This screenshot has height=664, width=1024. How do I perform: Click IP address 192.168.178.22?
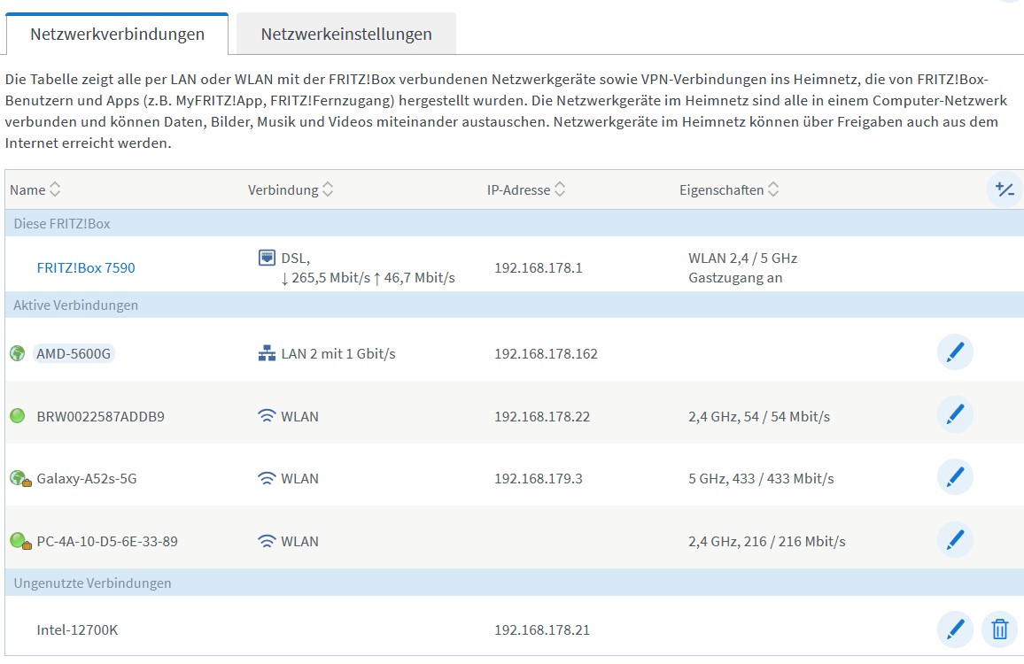[542, 417]
